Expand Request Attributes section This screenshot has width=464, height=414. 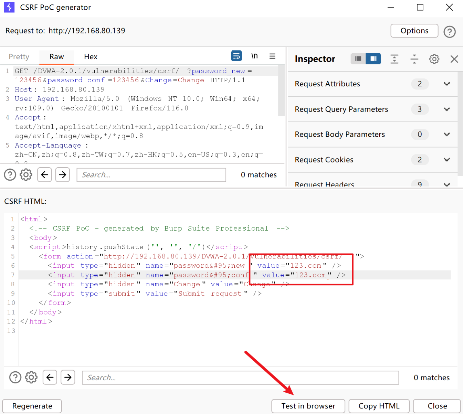(447, 84)
